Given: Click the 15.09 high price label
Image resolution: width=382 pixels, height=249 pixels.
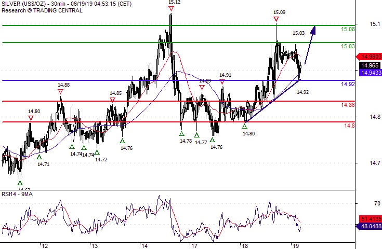Looking at the screenshot, I should tap(280, 12).
